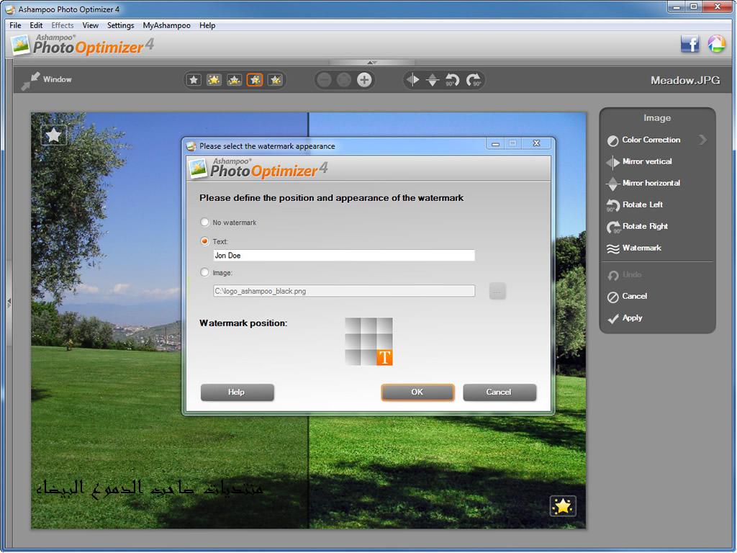Expand the Color Correction arrow

702,140
